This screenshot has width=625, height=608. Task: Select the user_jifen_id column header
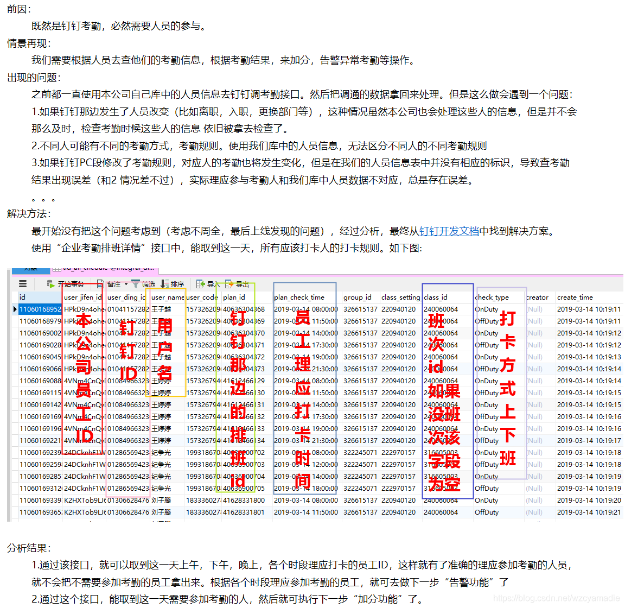click(84, 297)
